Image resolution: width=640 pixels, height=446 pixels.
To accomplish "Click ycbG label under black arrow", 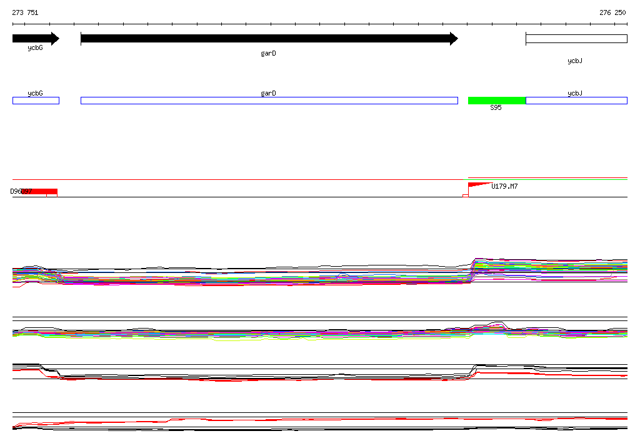I will (35, 47).
